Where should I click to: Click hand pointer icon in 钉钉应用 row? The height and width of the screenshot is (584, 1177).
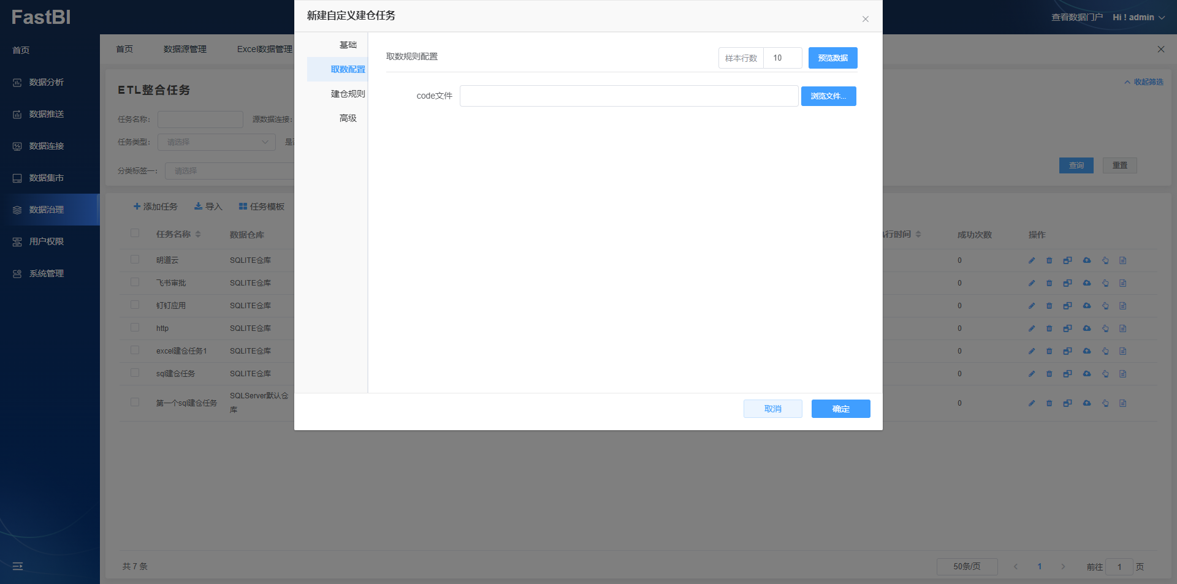tap(1105, 306)
